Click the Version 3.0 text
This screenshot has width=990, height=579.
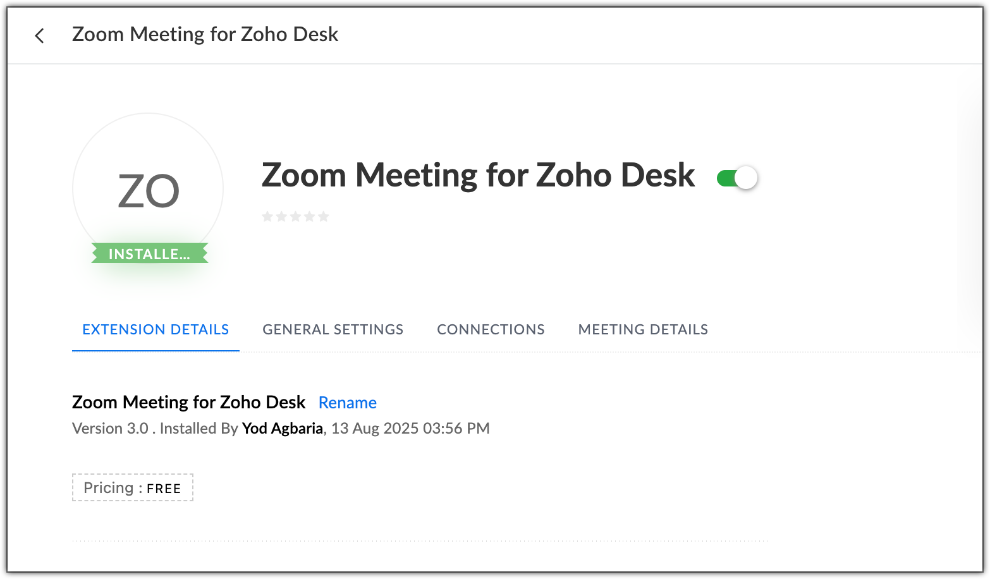(110, 429)
